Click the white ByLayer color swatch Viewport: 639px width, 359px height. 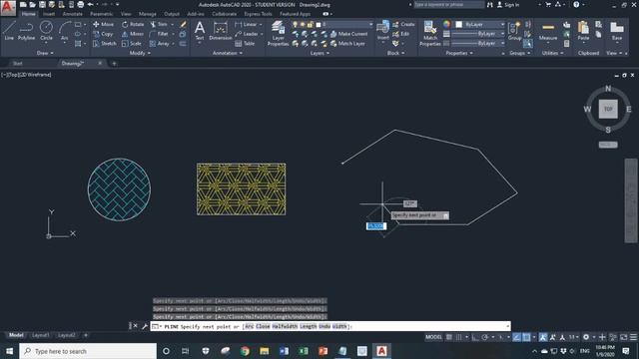[459, 24]
